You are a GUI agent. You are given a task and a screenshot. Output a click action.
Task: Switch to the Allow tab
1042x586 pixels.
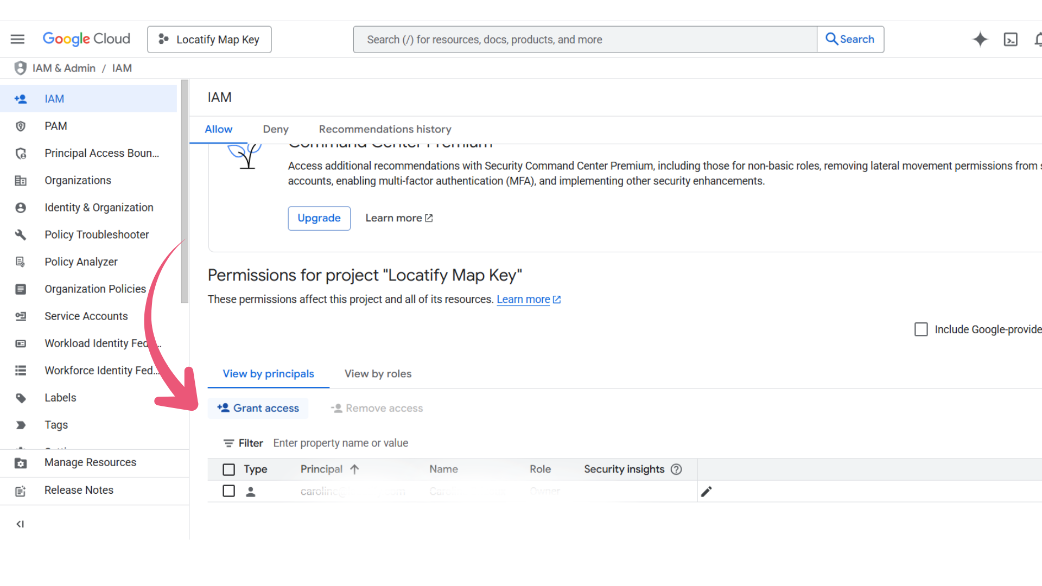pos(218,129)
